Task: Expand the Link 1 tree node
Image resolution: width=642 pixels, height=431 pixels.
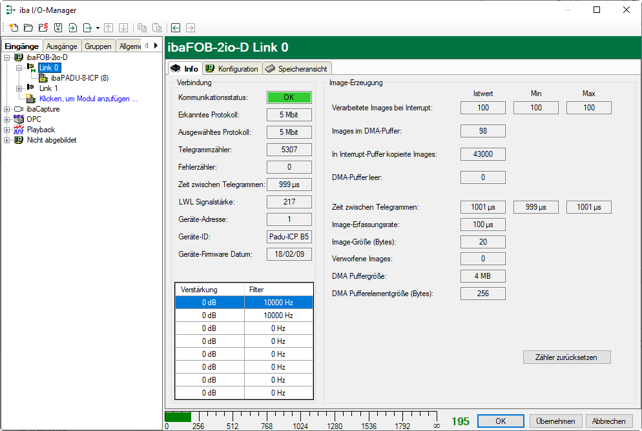Action: click(x=19, y=88)
